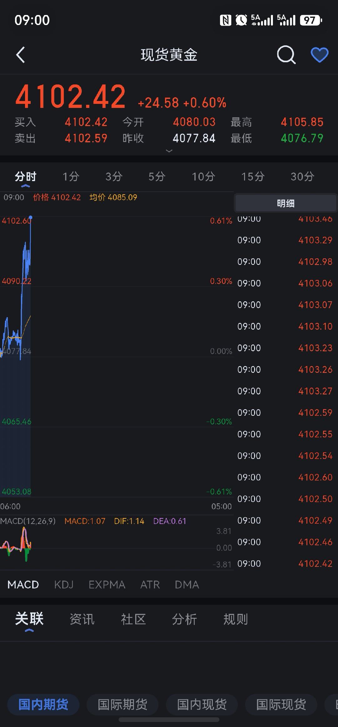Tap the change +24.58 +0.60% text
Image resolution: width=338 pixels, height=727 pixels.
(182, 103)
